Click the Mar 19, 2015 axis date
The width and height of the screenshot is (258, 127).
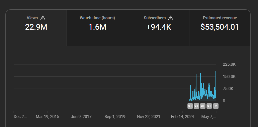[x=48, y=117]
